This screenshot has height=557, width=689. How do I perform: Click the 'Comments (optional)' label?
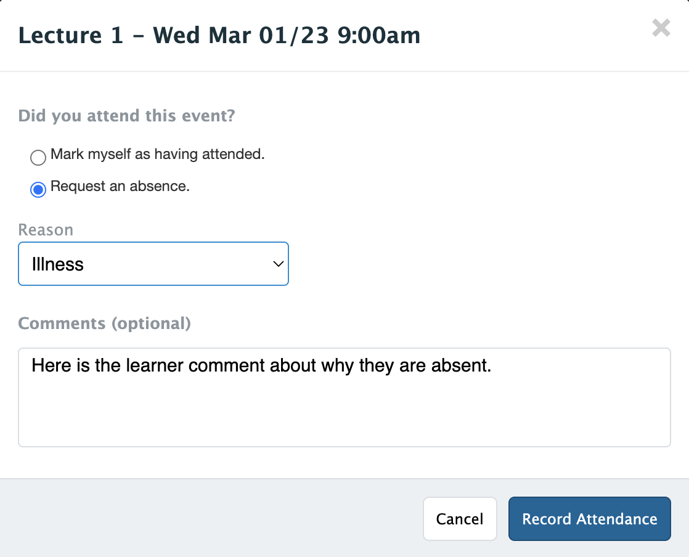pyautogui.click(x=104, y=323)
